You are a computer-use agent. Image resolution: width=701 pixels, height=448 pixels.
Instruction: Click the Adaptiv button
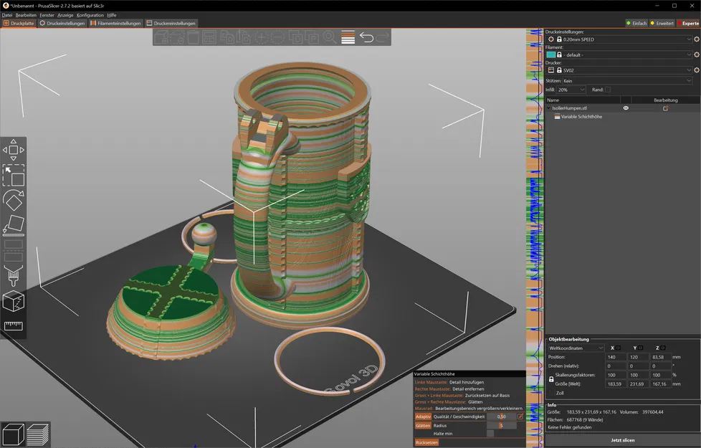coord(422,416)
